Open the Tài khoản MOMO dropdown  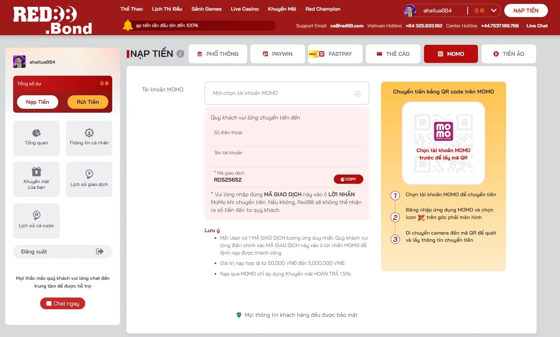pyautogui.click(x=287, y=93)
